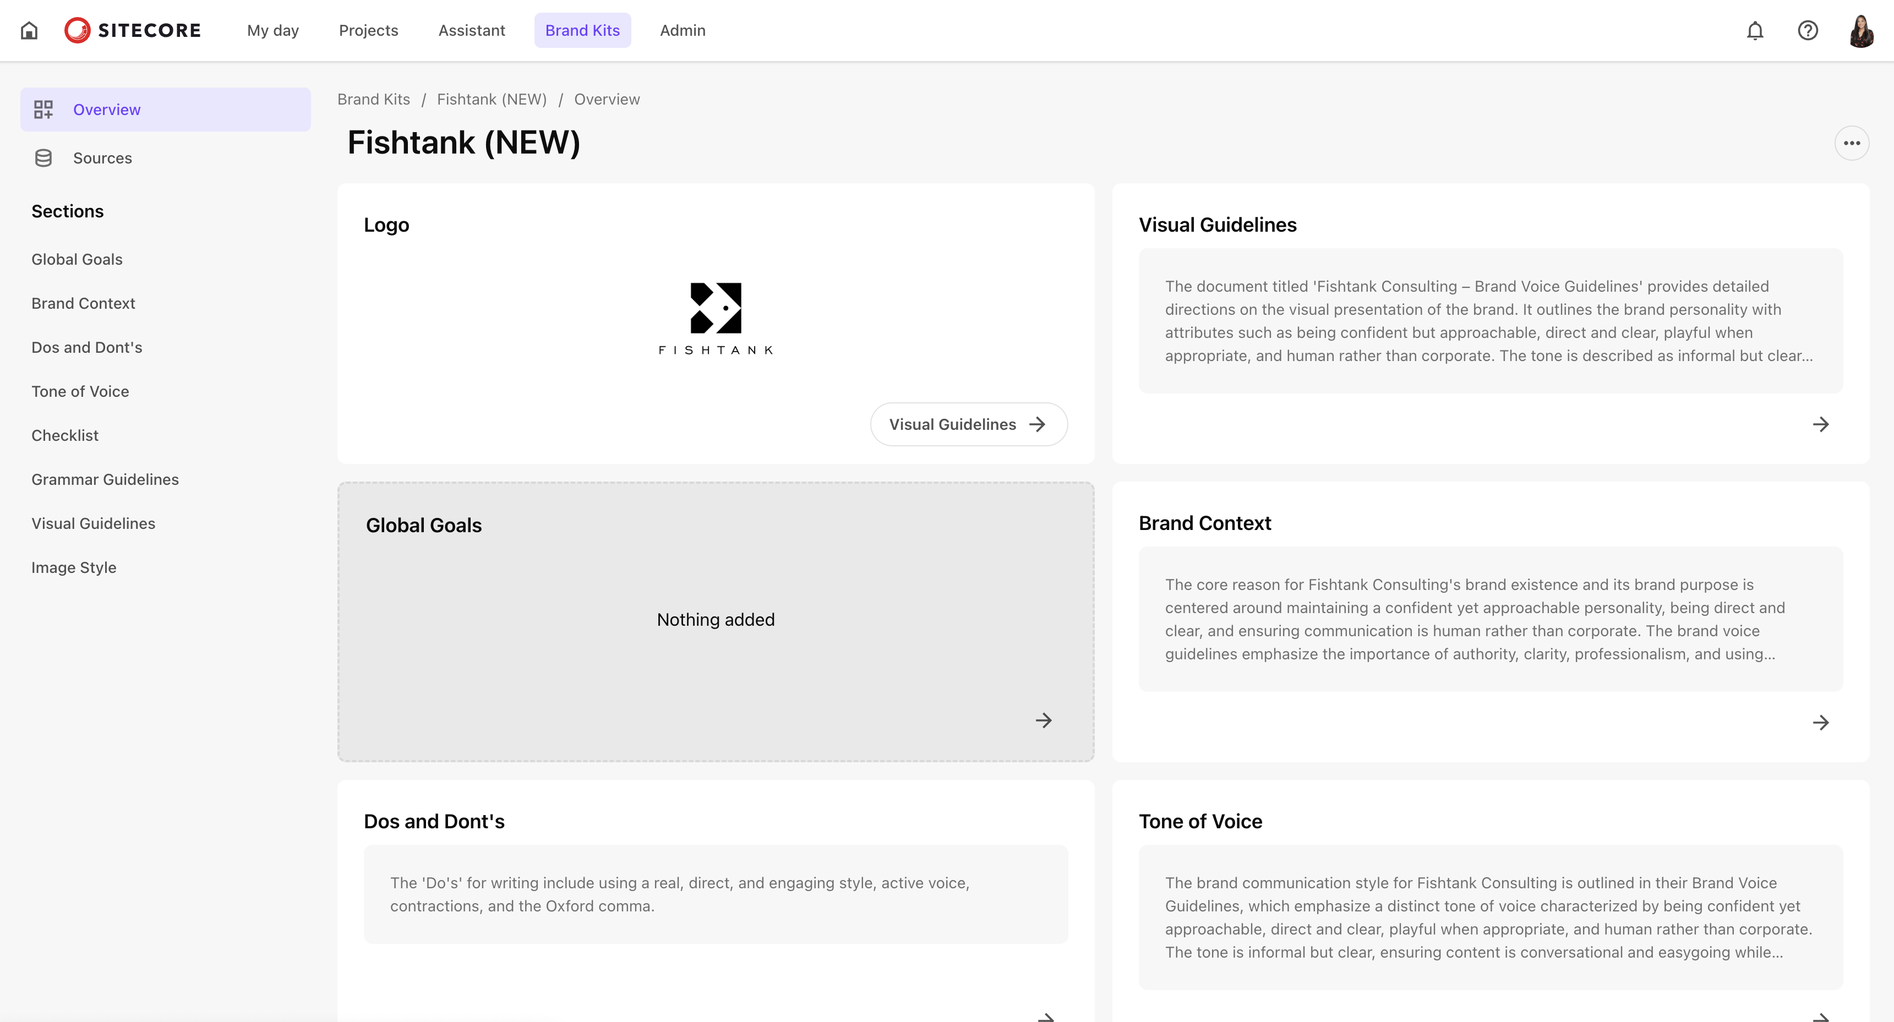Click the 'Nothing added' text
The height and width of the screenshot is (1022, 1894).
click(716, 620)
